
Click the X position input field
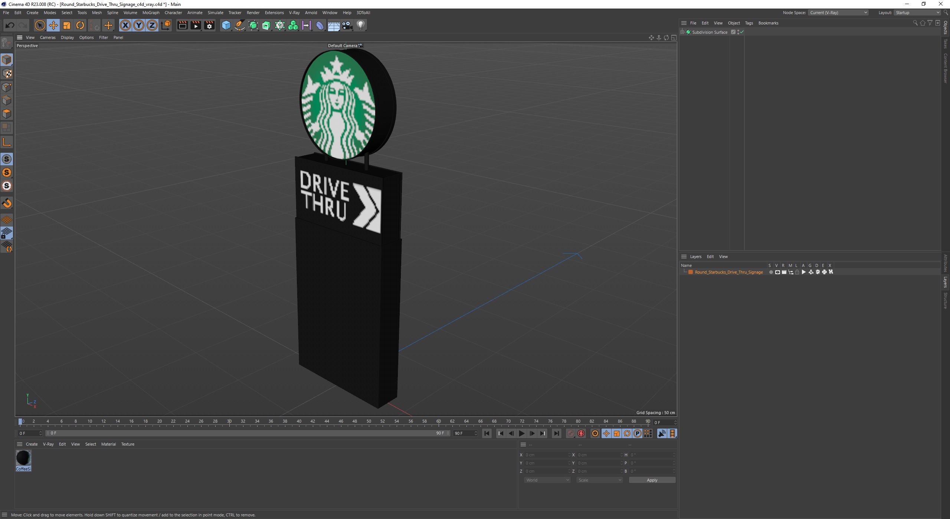[547, 455]
